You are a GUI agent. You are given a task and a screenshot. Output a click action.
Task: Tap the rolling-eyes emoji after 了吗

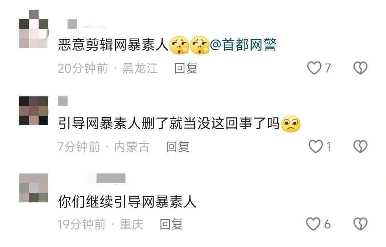click(291, 123)
